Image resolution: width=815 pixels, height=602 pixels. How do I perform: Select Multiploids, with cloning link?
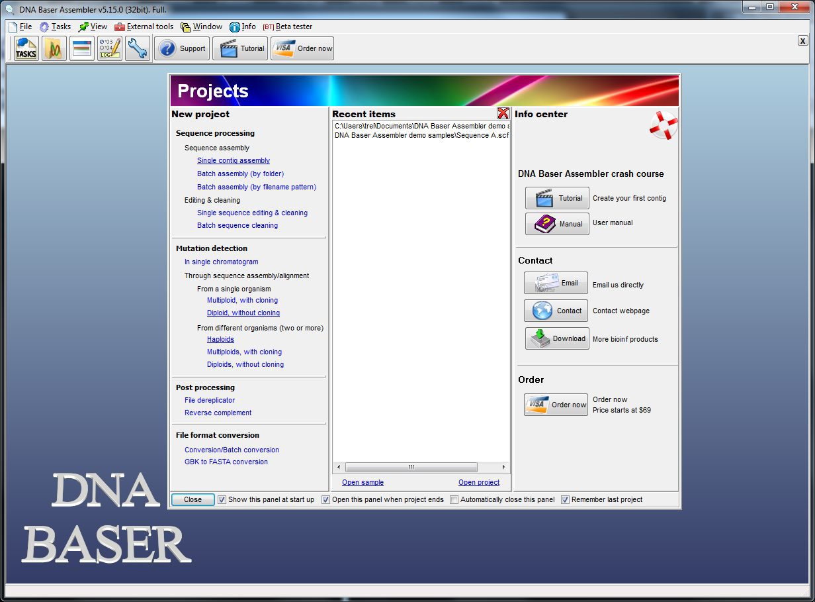coord(244,352)
